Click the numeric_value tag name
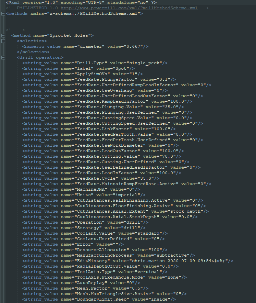This screenshot has width=256, height=303. pos(42,47)
